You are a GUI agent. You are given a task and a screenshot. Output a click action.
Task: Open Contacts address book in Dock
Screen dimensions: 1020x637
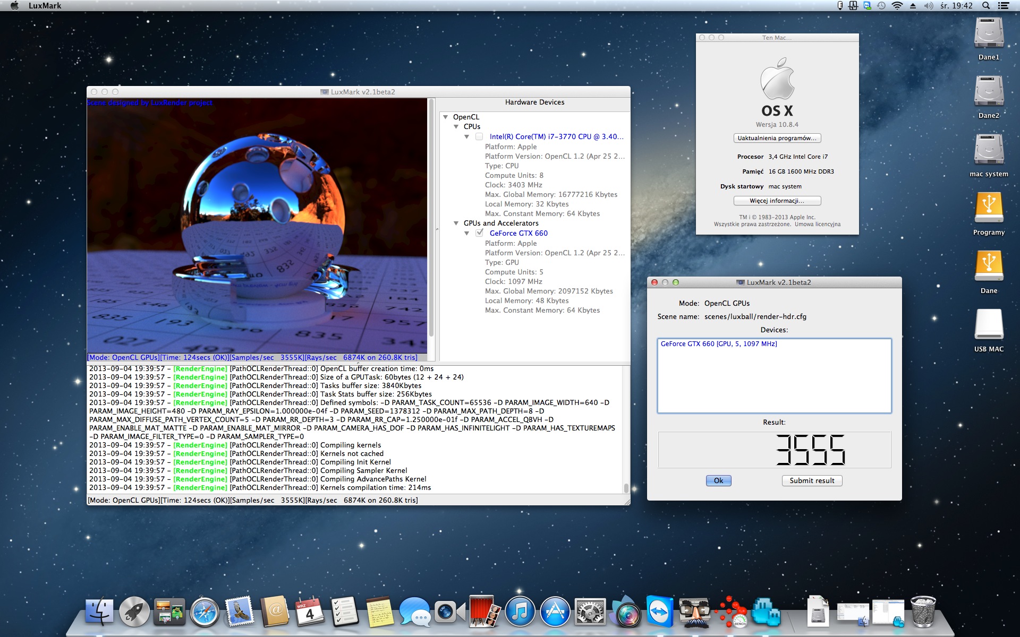275,612
